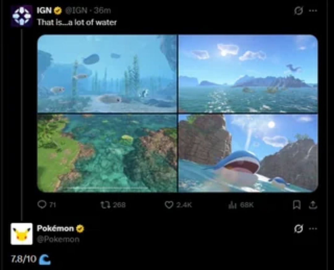The height and width of the screenshot is (270, 334).
Task: Click the @Pokemon handle
Action: click(x=58, y=239)
